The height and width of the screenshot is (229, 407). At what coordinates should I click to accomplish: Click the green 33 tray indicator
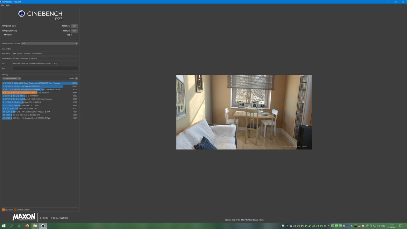tap(340, 226)
